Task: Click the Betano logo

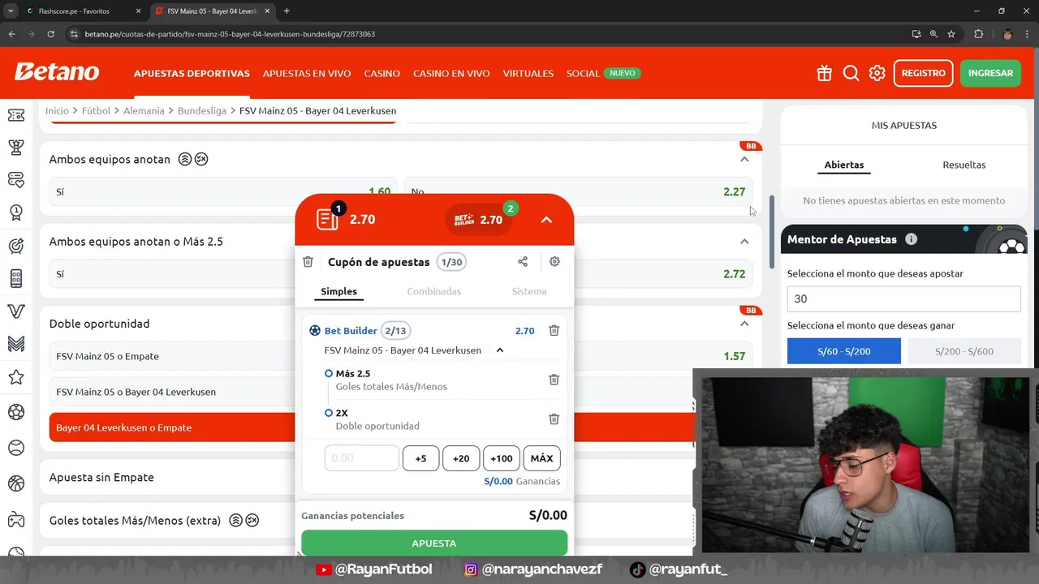Action: point(57,72)
